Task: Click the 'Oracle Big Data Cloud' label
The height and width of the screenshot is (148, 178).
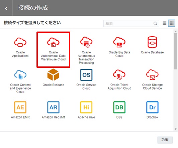Action: pyautogui.click(x=119, y=54)
